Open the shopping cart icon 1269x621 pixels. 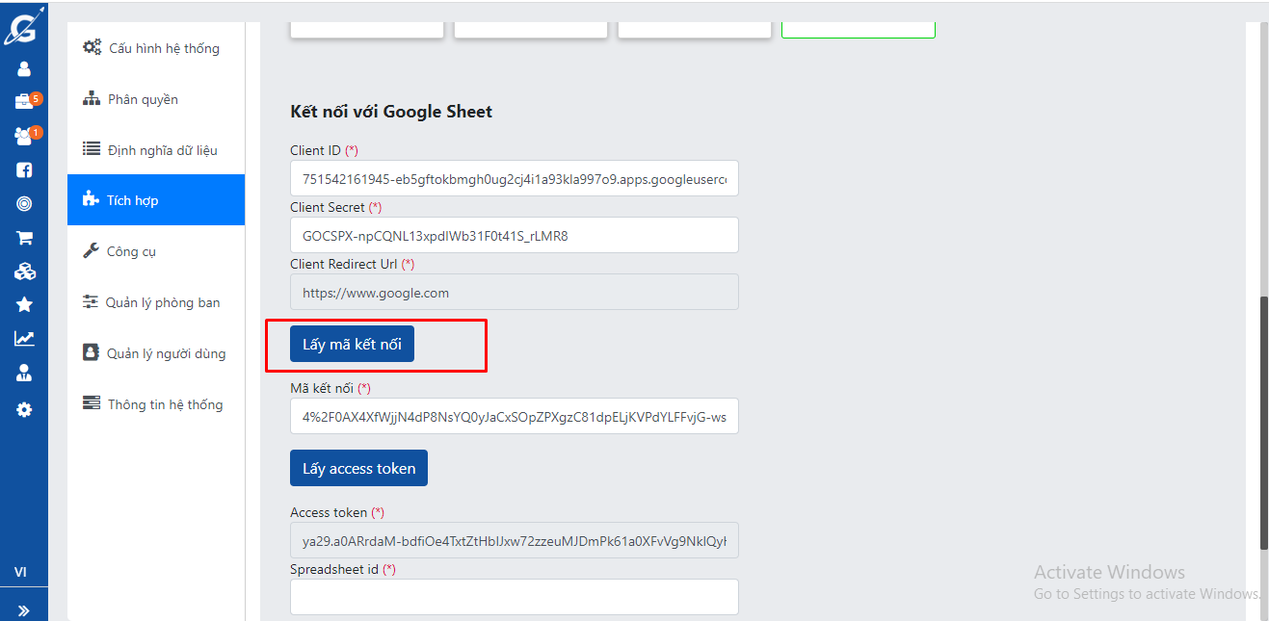(24, 238)
